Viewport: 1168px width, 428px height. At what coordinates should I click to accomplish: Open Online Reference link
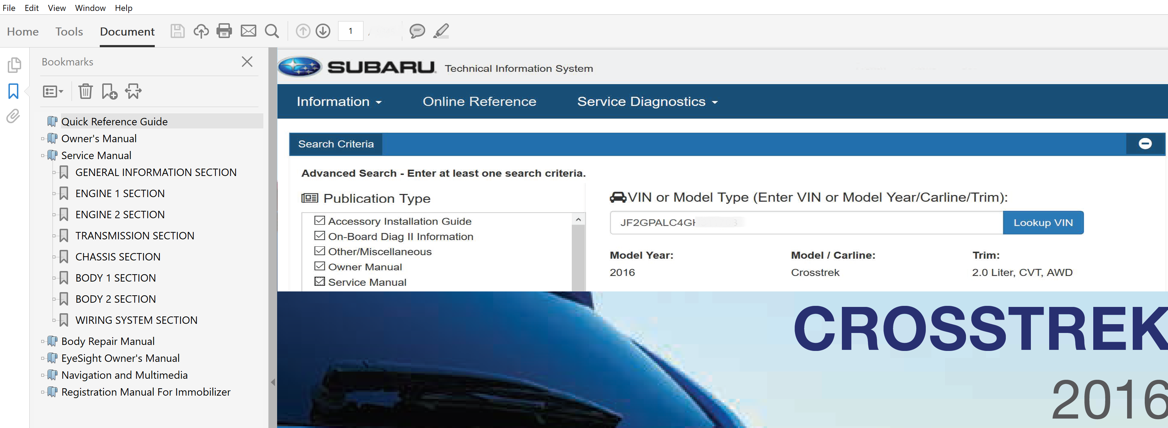click(x=479, y=101)
